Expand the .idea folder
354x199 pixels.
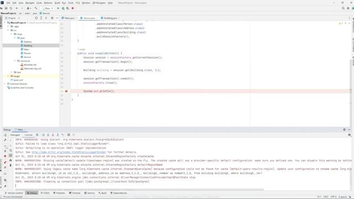(x=8, y=27)
